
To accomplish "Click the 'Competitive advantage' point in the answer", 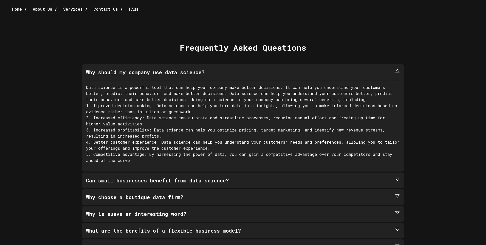I will (119, 154).
